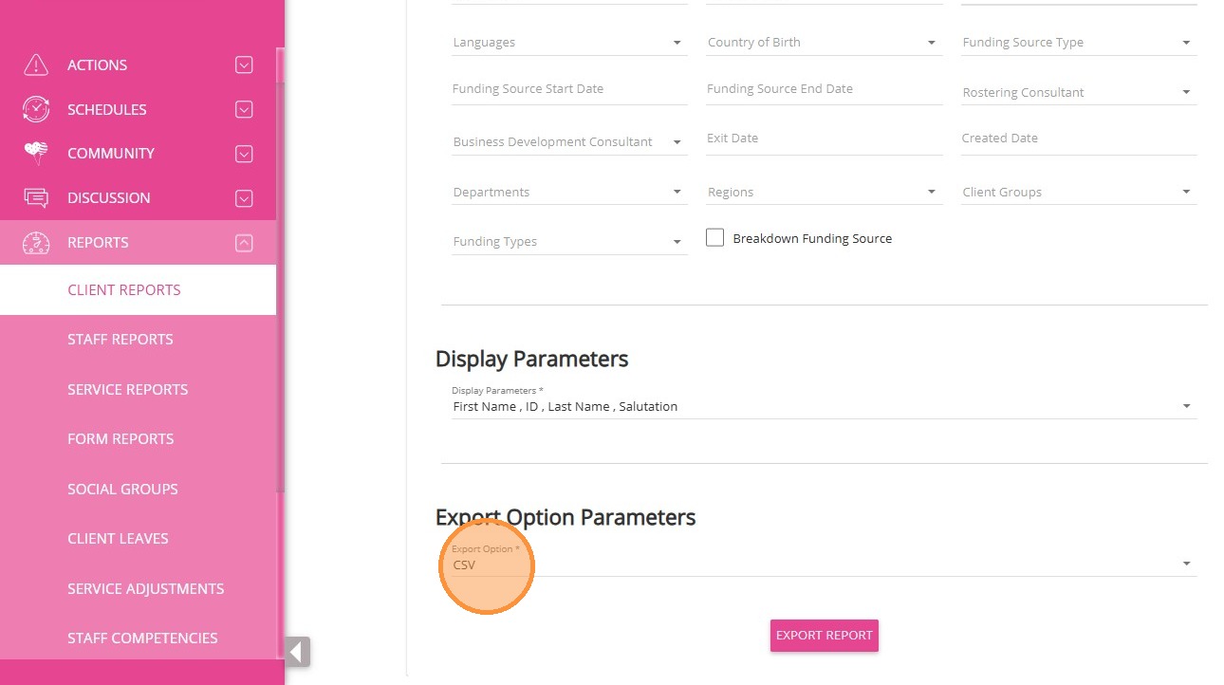Click the Export Report button
This screenshot has width=1224, height=685.
(824, 636)
